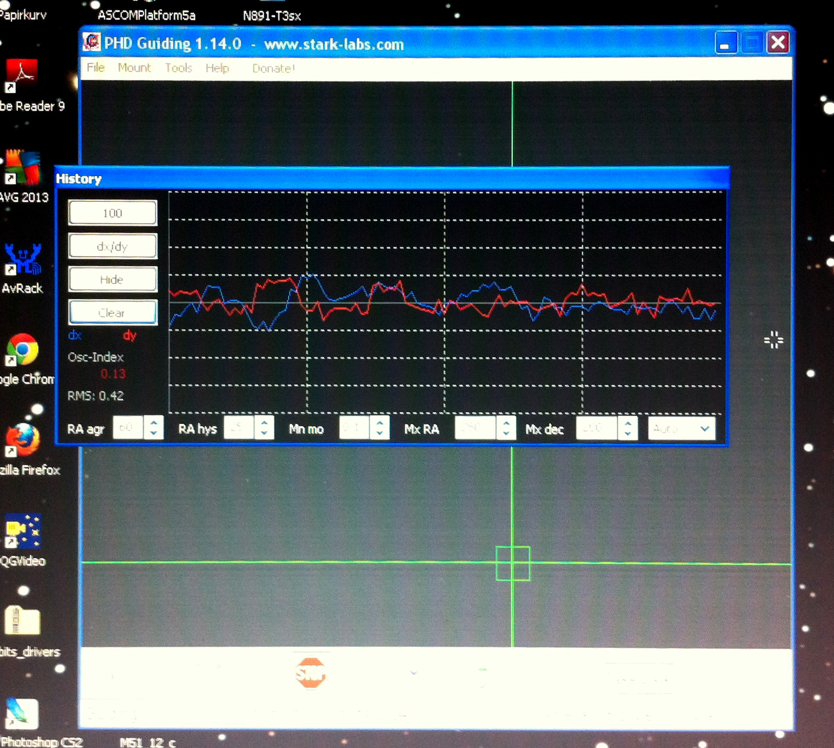
Task: Click into the Mn mo value field
Action: [354, 428]
